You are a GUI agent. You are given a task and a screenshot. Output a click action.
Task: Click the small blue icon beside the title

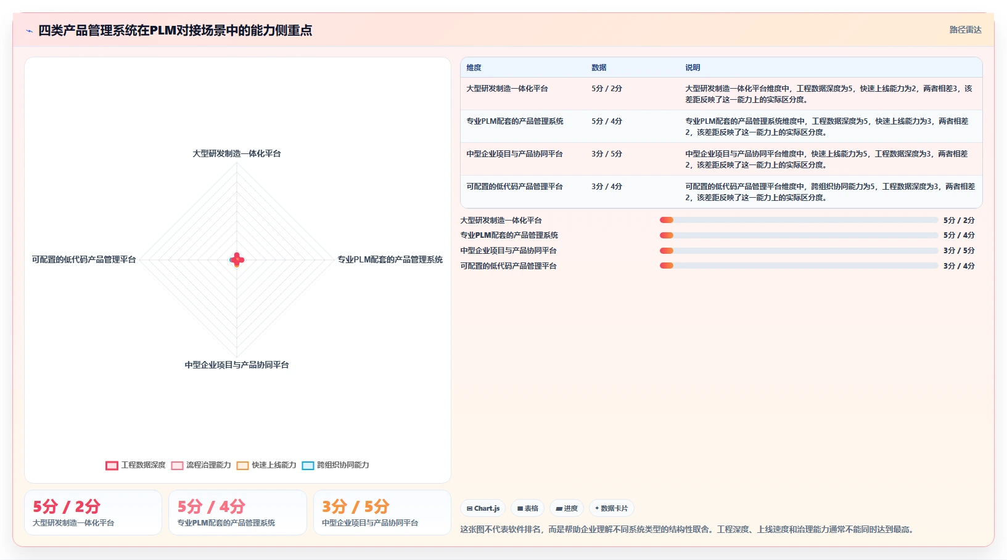click(x=29, y=31)
